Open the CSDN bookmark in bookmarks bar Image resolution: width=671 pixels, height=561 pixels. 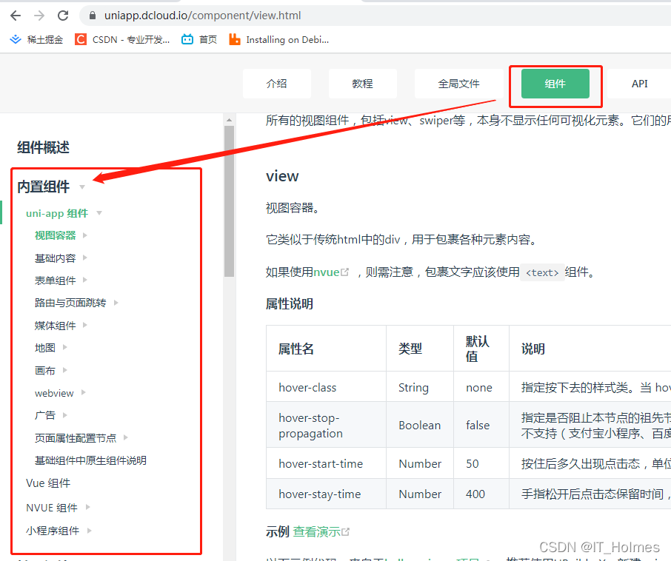[123, 40]
